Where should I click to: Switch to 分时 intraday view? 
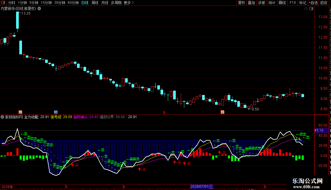pyautogui.click(x=12, y=3)
